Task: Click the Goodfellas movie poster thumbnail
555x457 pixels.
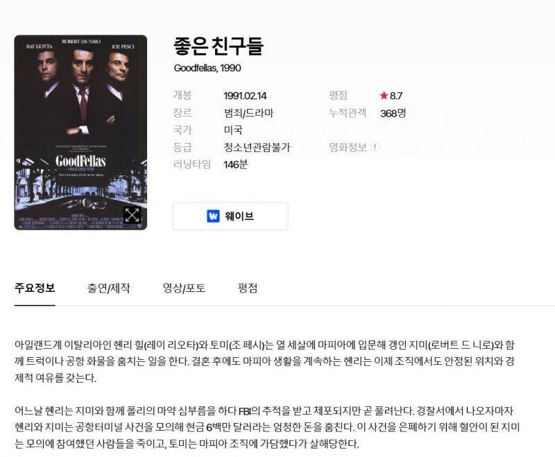Action: point(80,132)
